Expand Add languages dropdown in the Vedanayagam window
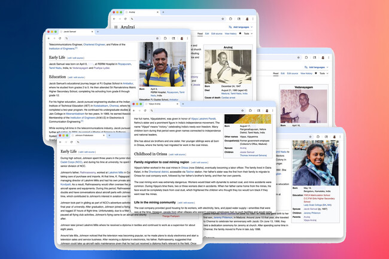Screen dimensions: 389x259 click(317, 67)
